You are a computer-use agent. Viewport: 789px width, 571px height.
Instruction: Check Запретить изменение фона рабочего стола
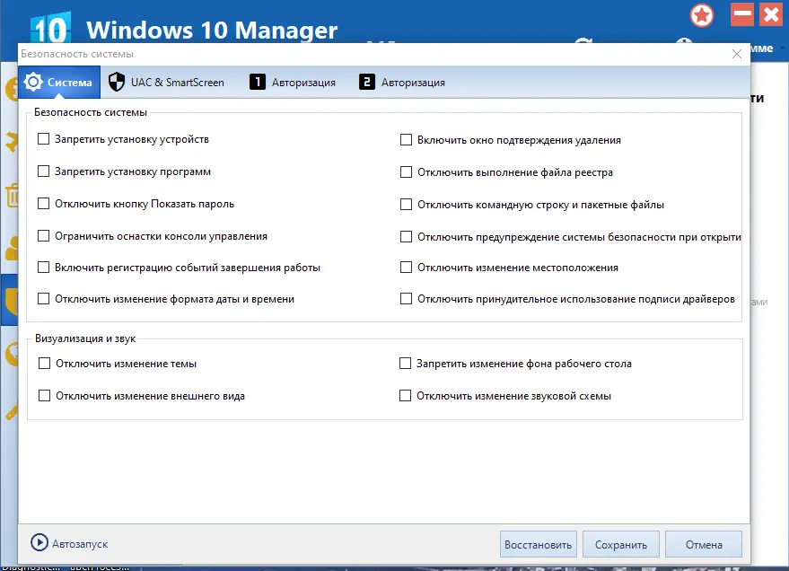click(x=405, y=364)
